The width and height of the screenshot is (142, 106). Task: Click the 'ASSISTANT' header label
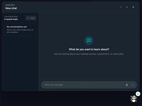pos(10,5)
